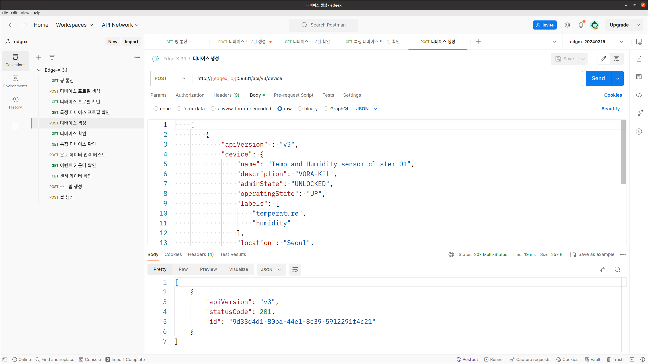Click the Invite button
Viewport: 648px width, 364px height.
pyautogui.click(x=545, y=25)
